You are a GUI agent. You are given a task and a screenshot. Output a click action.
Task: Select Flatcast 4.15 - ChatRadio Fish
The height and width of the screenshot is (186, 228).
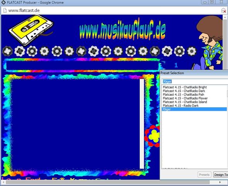tap(183, 95)
